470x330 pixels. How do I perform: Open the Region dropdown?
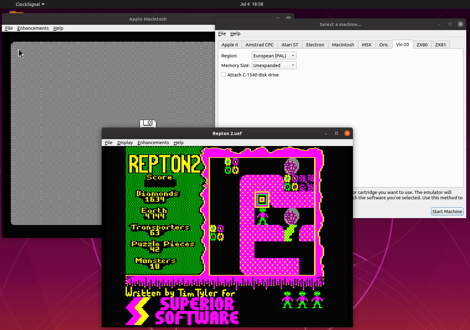point(274,56)
